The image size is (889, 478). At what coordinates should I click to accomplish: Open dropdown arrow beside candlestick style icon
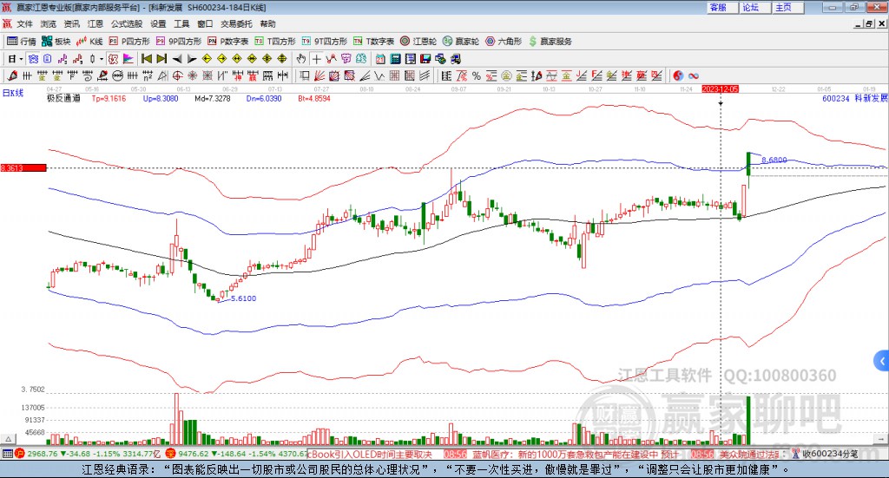pyautogui.click(x=102, y=59)
